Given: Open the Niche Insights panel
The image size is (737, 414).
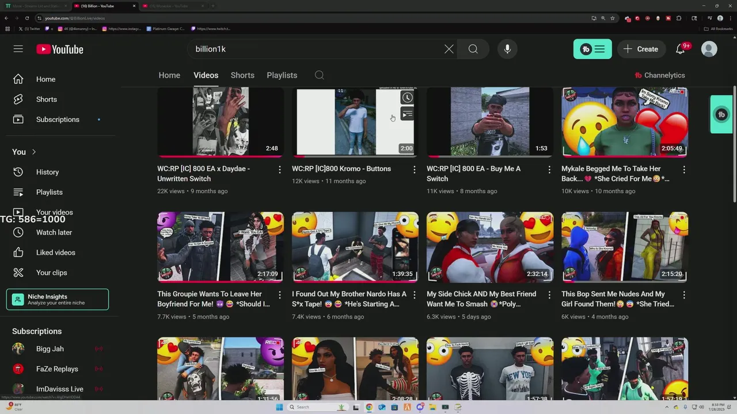Looking at the screenshot, I should coord(58,300).
